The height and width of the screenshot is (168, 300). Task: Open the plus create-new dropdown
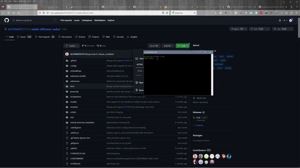(x=285, y=20)
